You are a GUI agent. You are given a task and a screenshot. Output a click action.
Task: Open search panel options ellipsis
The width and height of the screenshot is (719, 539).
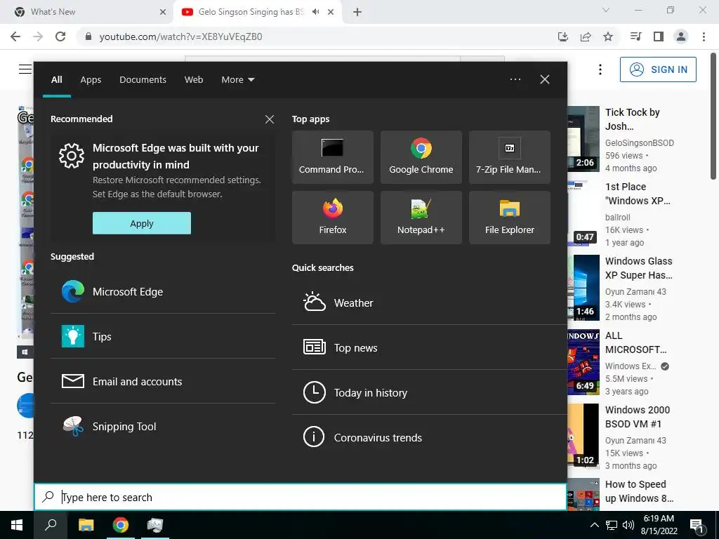pyautogui.click(x=515, y=79)
